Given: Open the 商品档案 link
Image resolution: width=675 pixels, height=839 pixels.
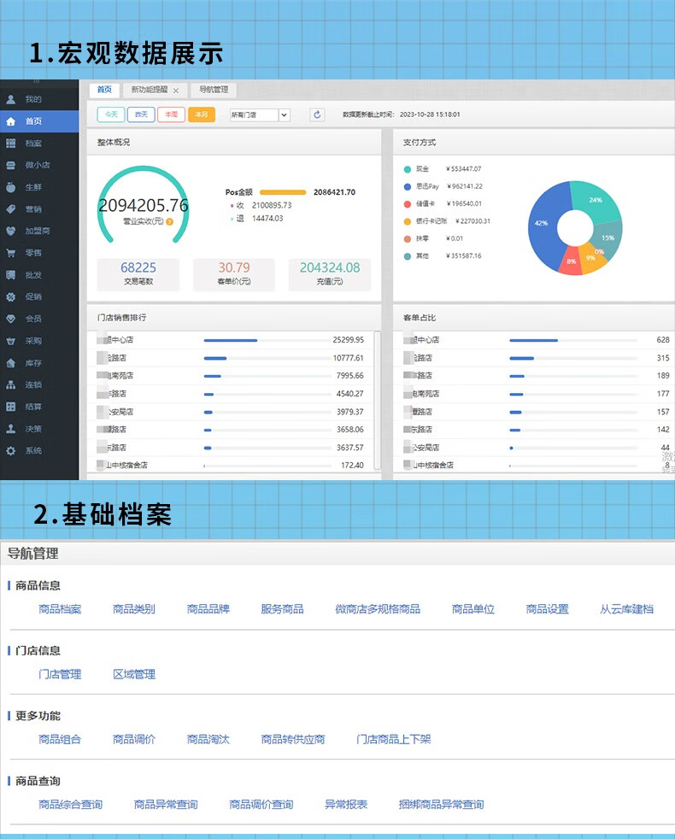Looking at the screenshot, I should click(60, 609).
